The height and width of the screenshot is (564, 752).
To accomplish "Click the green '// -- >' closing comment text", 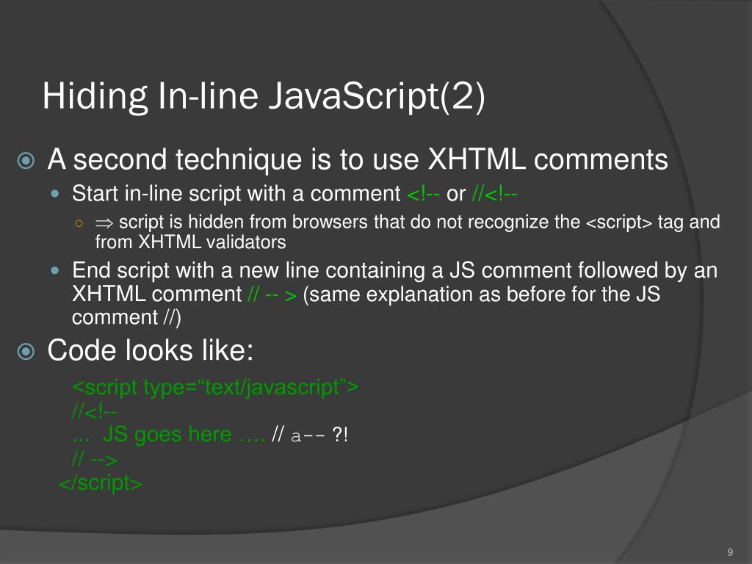I will pos(272,294).
